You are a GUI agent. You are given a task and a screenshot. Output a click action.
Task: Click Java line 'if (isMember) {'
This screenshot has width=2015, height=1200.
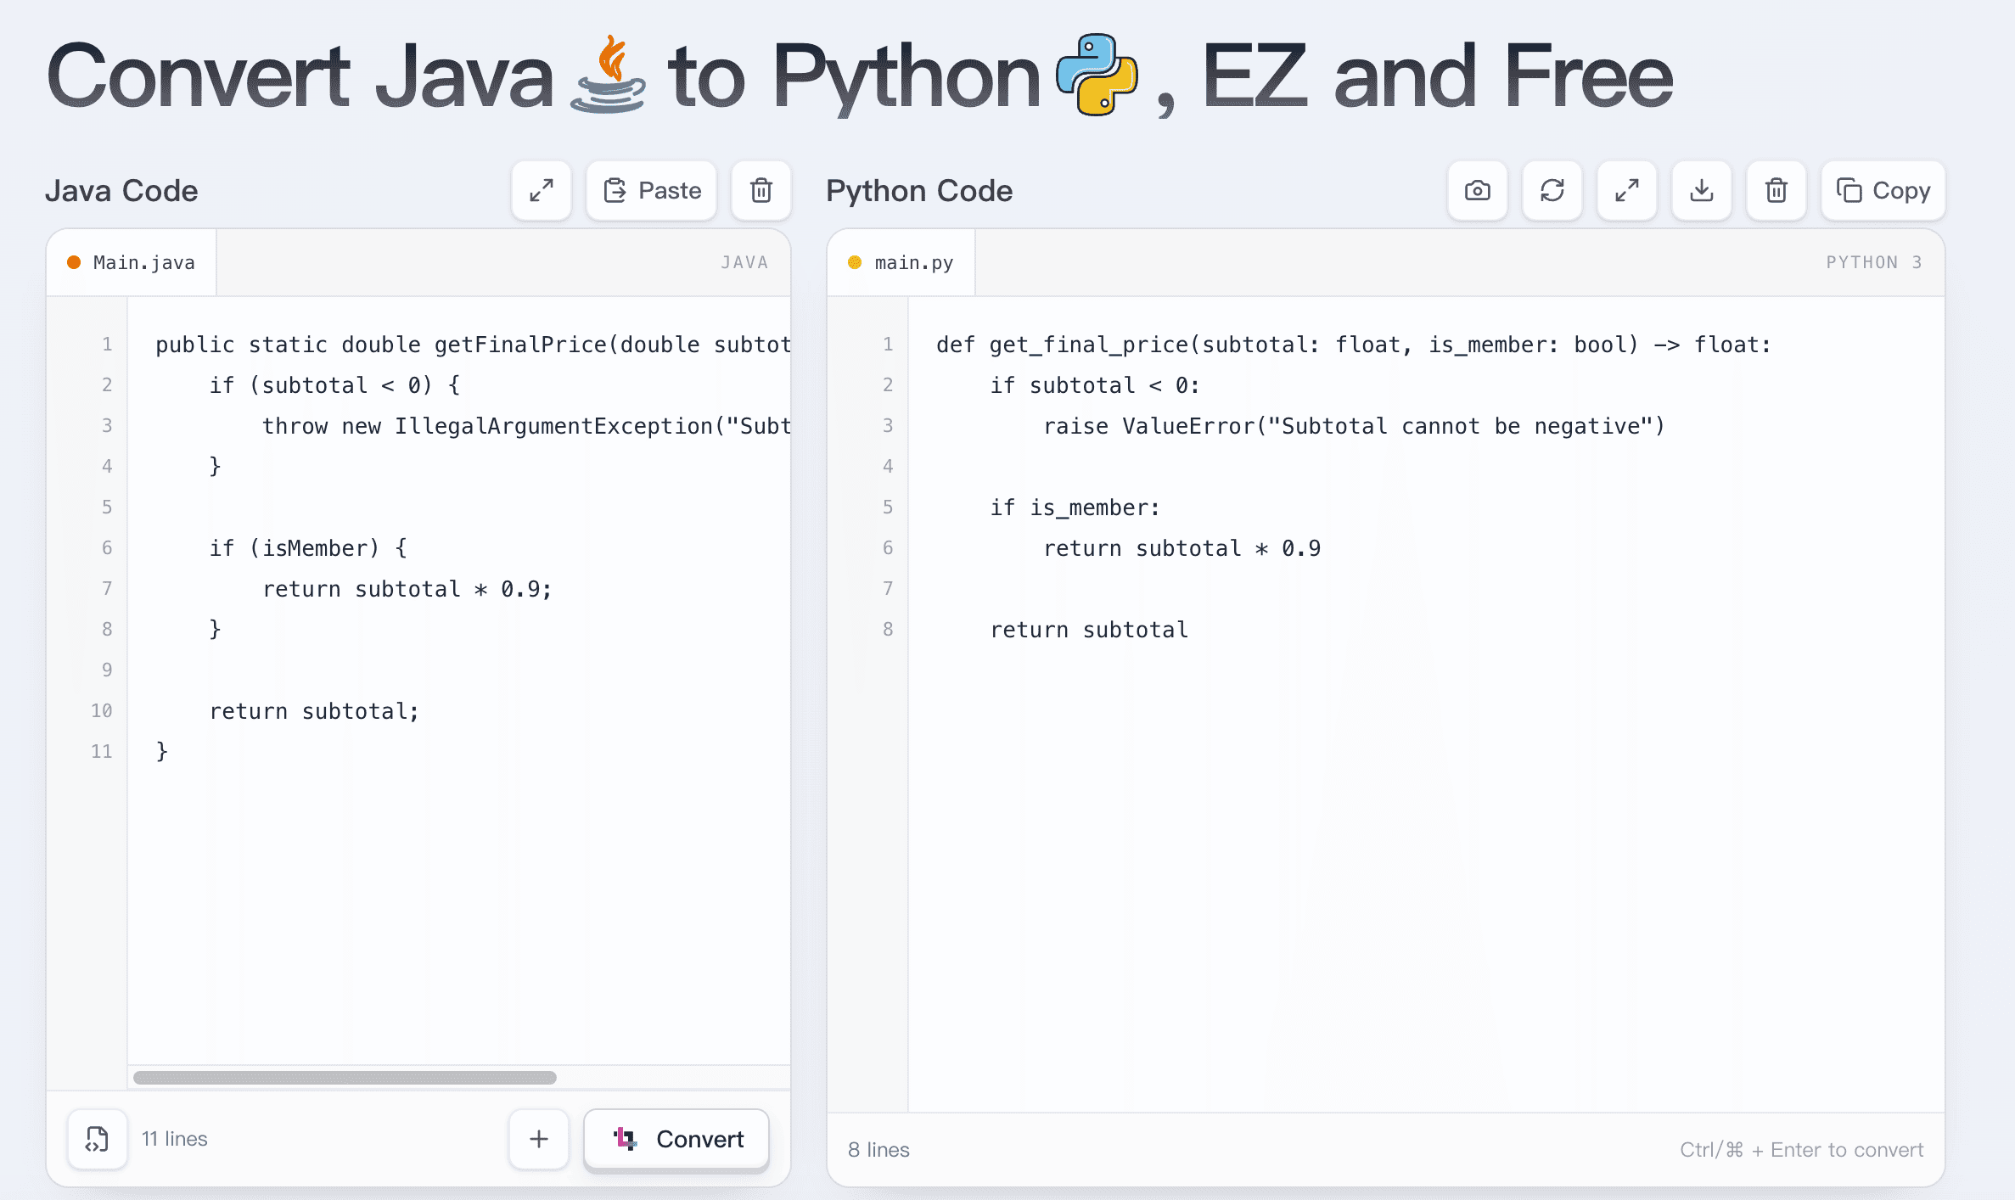click(x=308, y=548)
